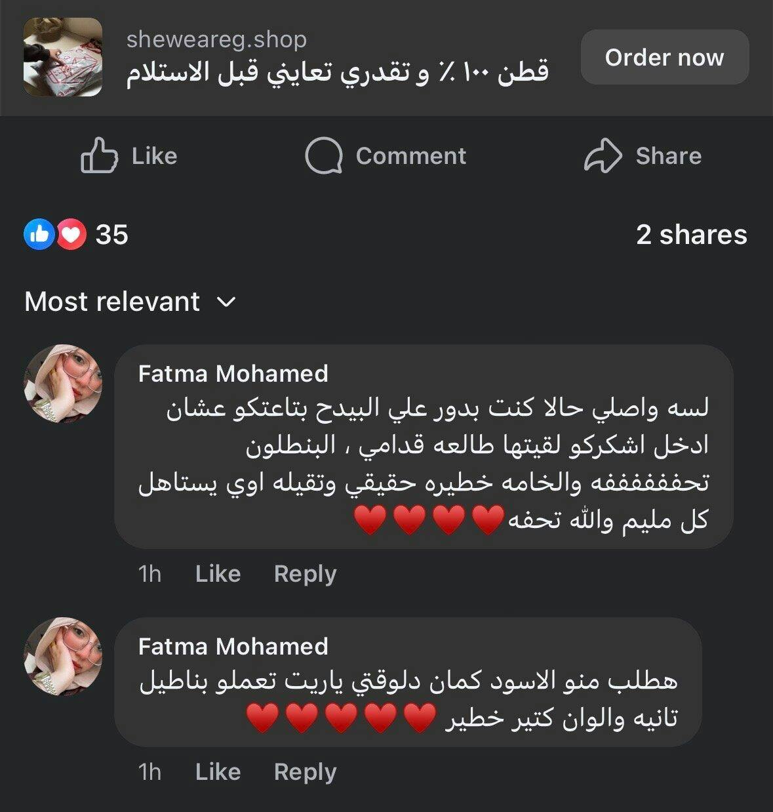Open the Most relevant comment filter
The width and height of the screenshot is (773, 812).
pyautogui.click(x=112, y=302)
